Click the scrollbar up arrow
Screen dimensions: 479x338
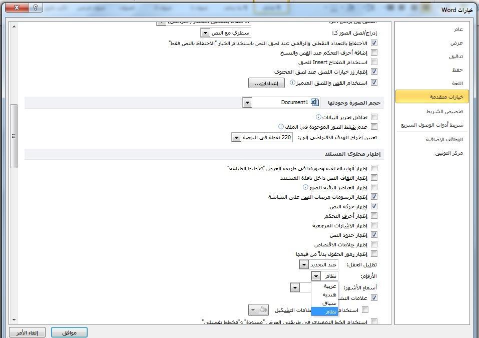14,27
